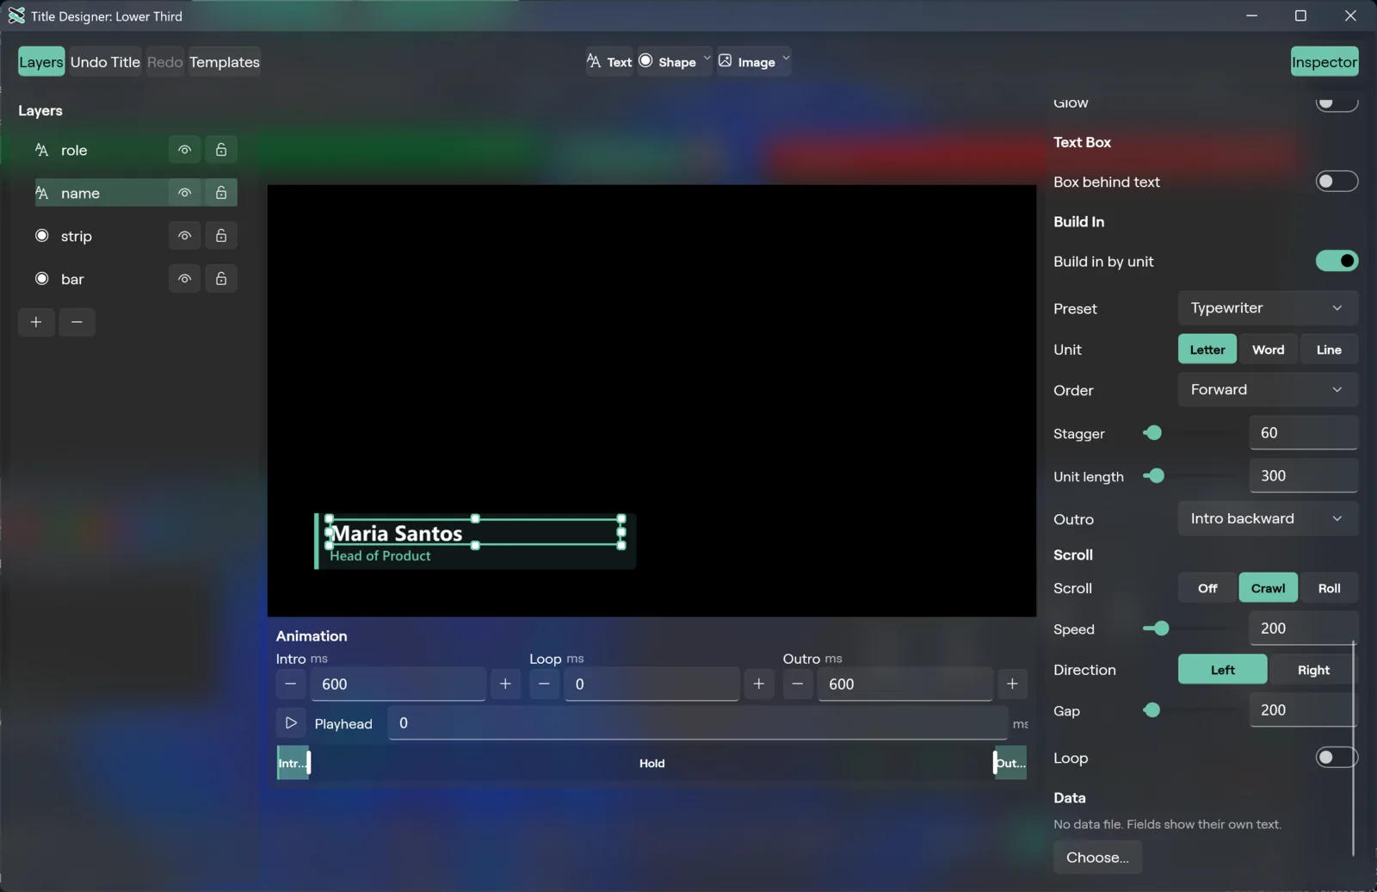Lock the role layer

221,150
